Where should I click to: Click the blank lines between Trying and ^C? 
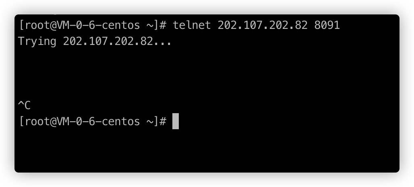point(207,74)
